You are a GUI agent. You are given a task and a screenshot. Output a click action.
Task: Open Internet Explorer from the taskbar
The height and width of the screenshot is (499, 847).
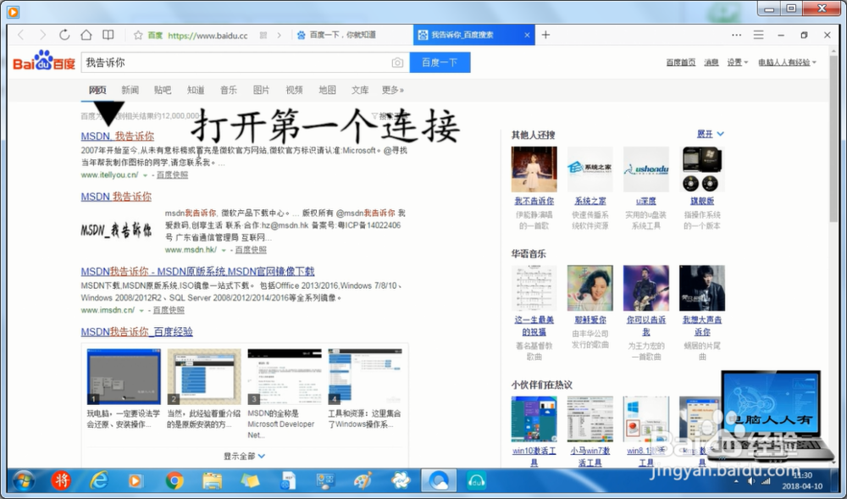(99, 480)
